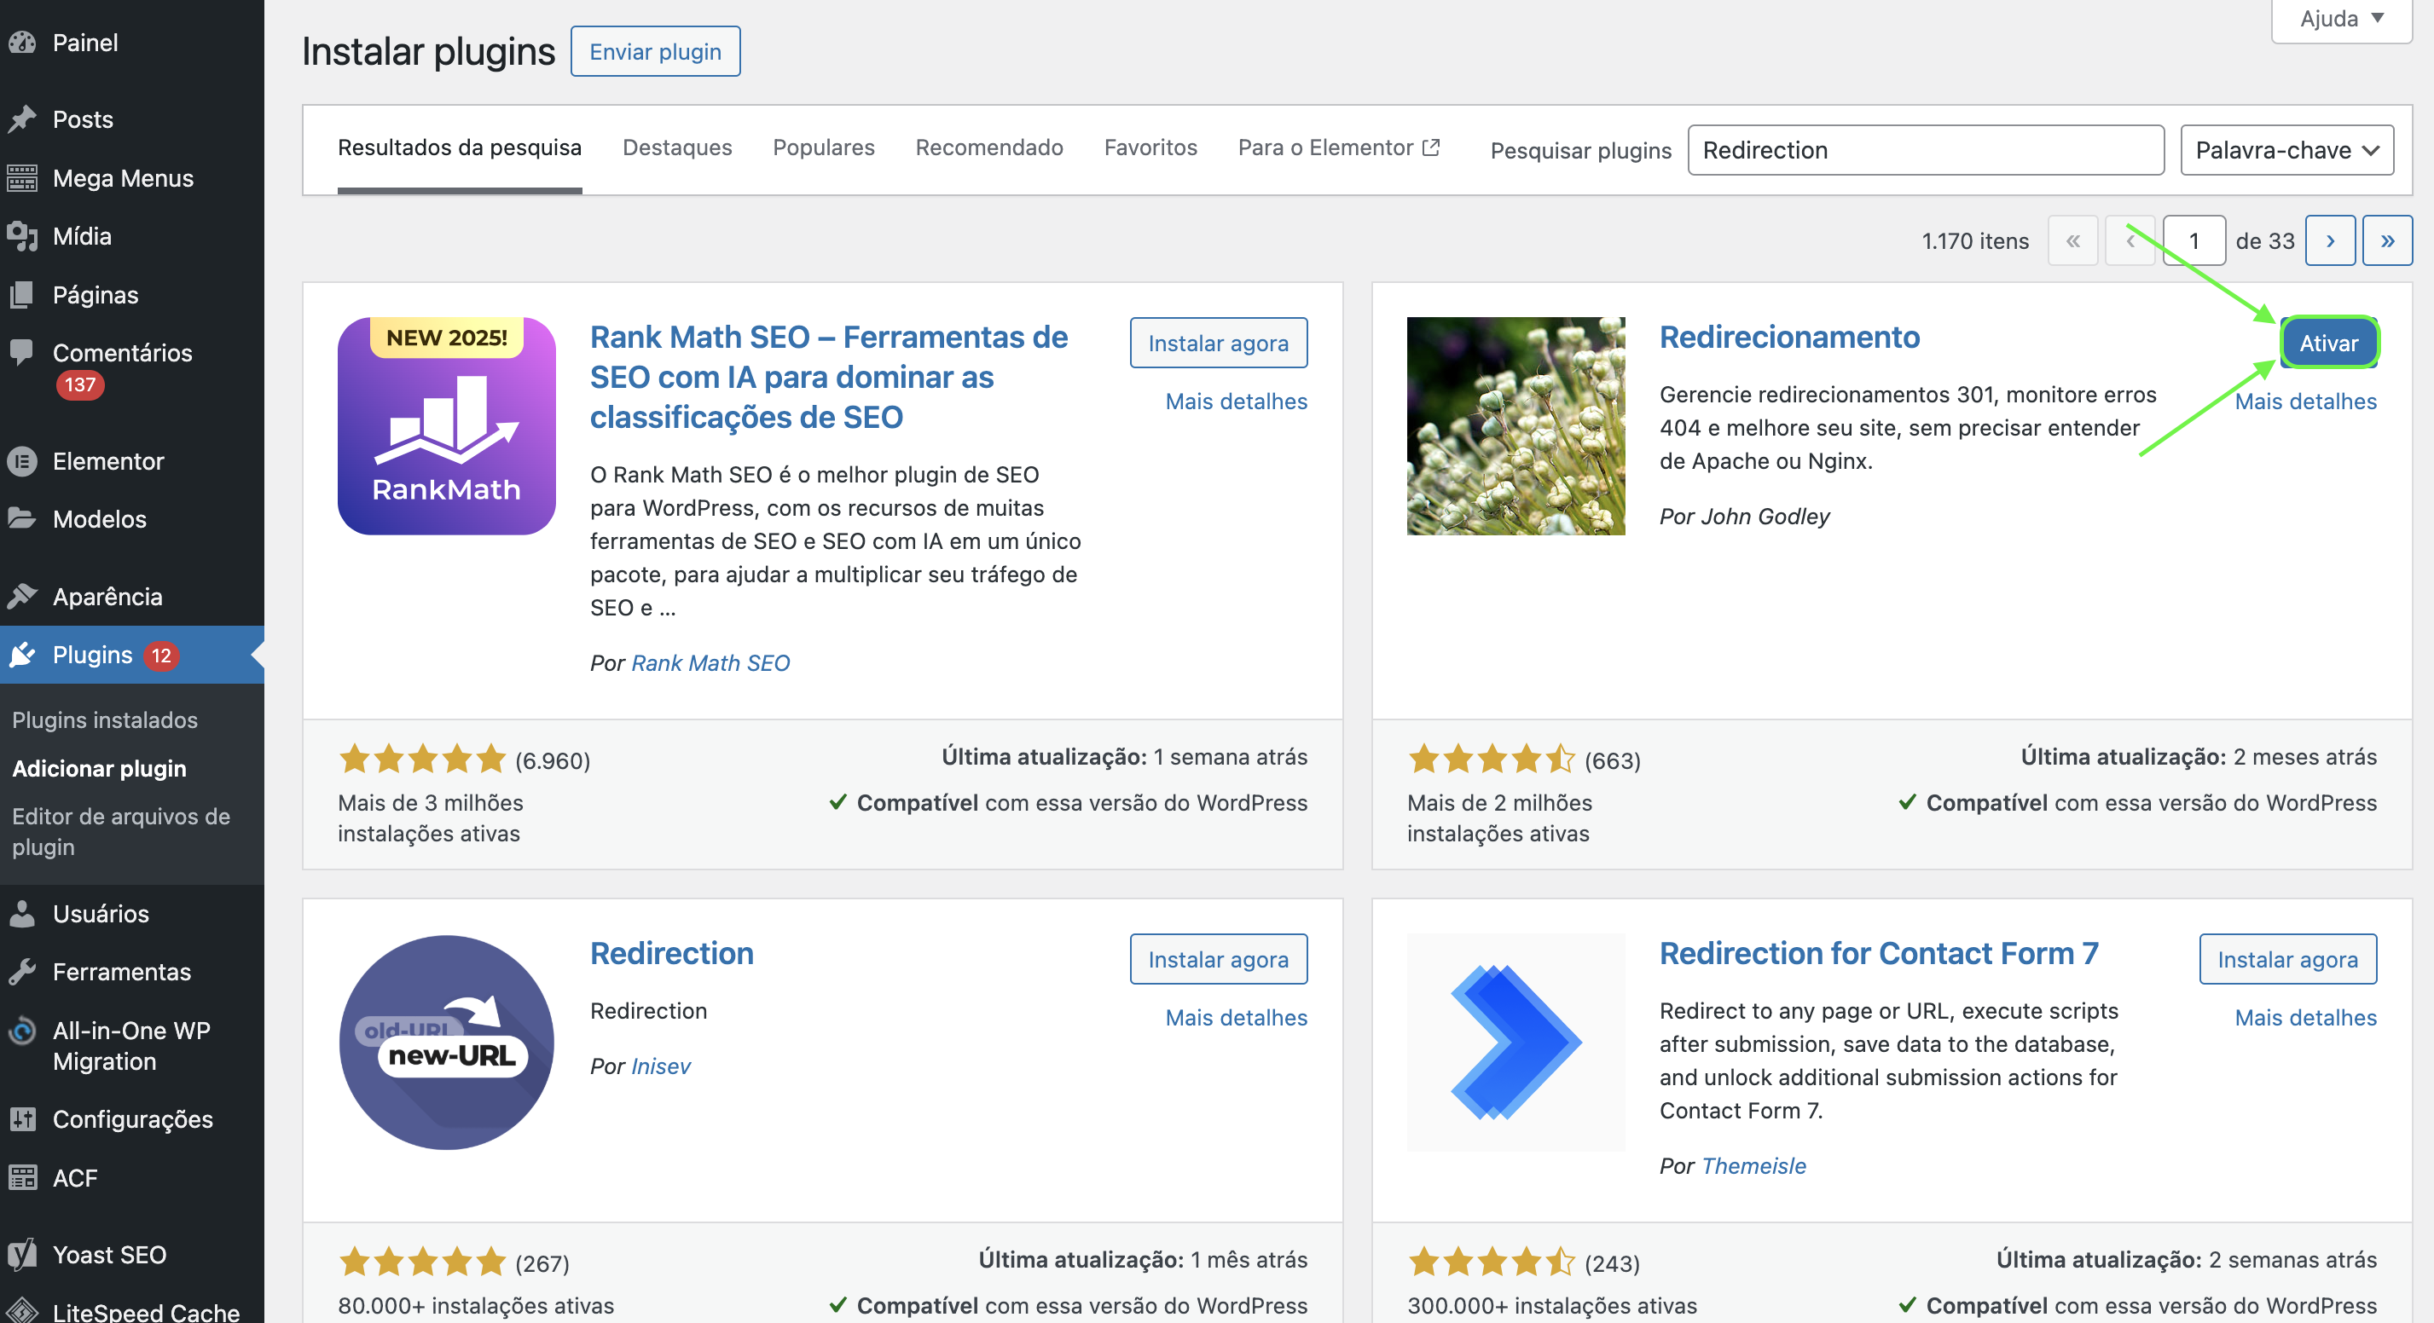Click the Ferramentas wrench icon
Screen dimensions: 2434x1323
pyautogui.click(x=21, y=972)
